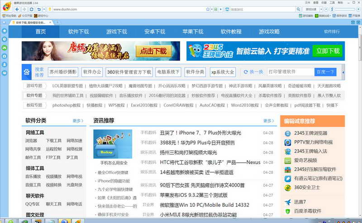
Task: Click the bookmark star in the address bar
Action: [x=208, y=9]
